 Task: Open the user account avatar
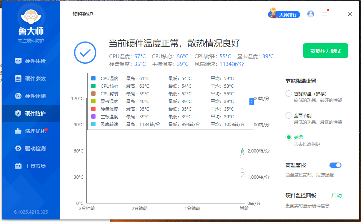point(311,14)
